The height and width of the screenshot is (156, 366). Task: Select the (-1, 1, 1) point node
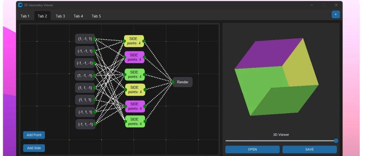click(85, 112)
